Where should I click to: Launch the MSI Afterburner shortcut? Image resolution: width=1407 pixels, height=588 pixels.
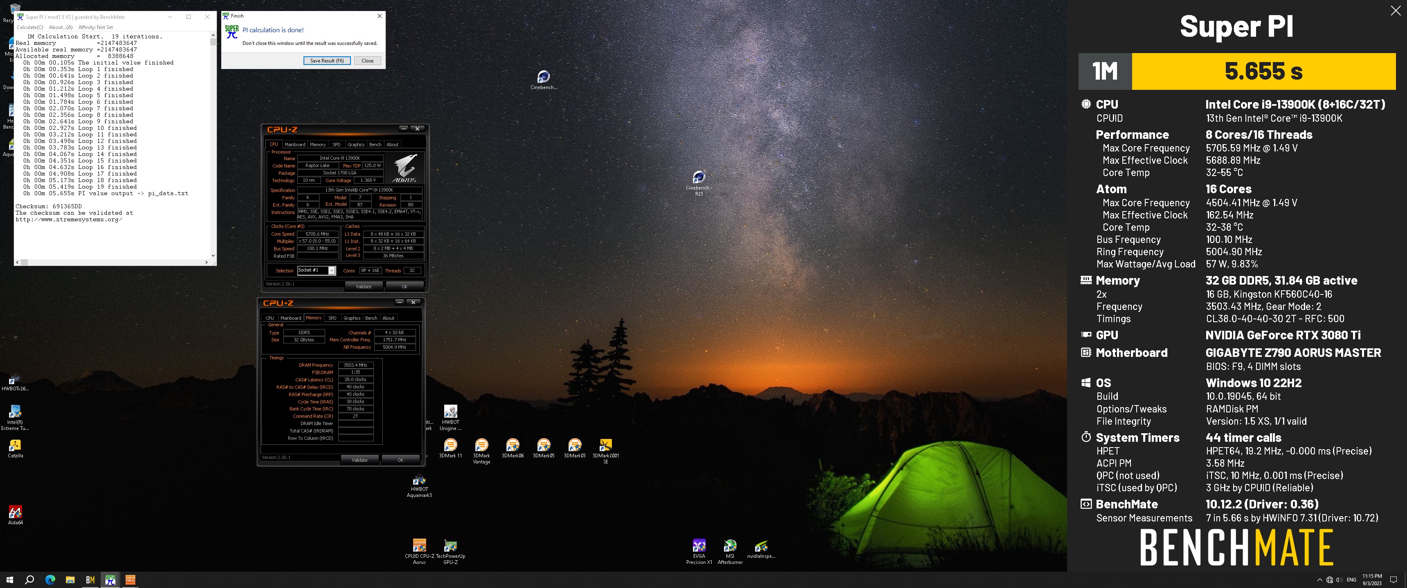pos(730,552)
